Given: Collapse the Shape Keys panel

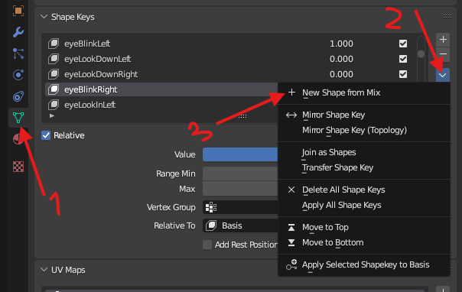Looking at the screenshot, I should 44,17.
